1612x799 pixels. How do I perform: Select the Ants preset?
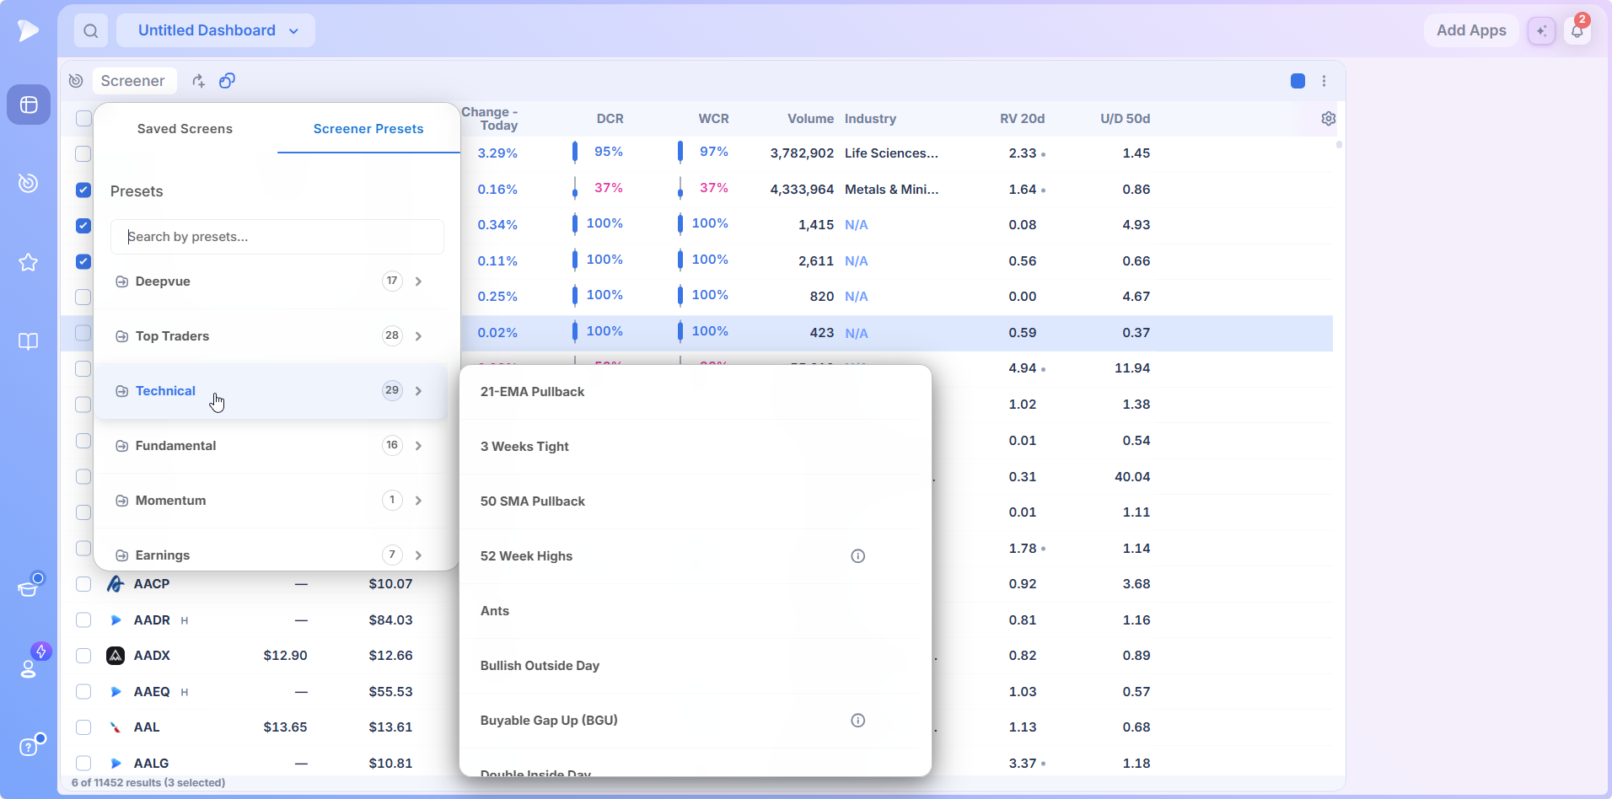(688, 611)
